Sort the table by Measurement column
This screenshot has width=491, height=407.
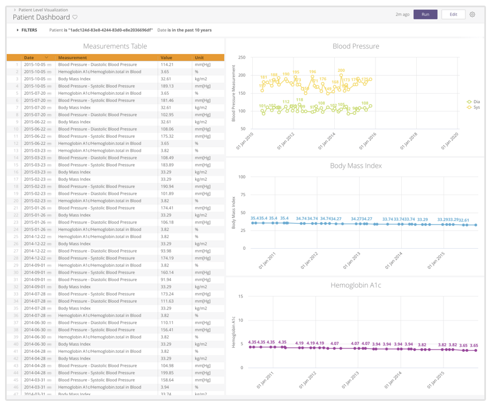coord(73,57)
